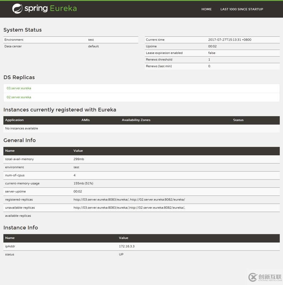Click the Data center value 'default'
The width and height of the screenshot is (283, 285).
(x=94, y=46)
